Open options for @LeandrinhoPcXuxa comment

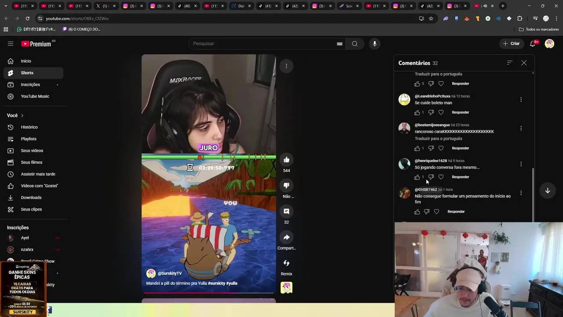[x=521, y=100]
